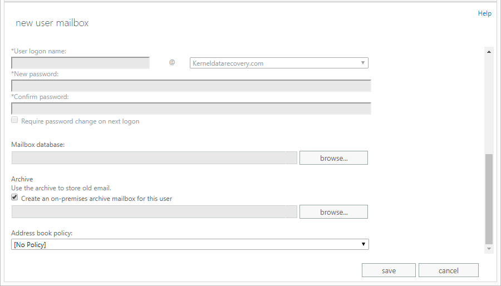Image resolution: width=501 pixels, height=286 pixels.
Task: Save the new user mailbox
Action: pos(389,270)
